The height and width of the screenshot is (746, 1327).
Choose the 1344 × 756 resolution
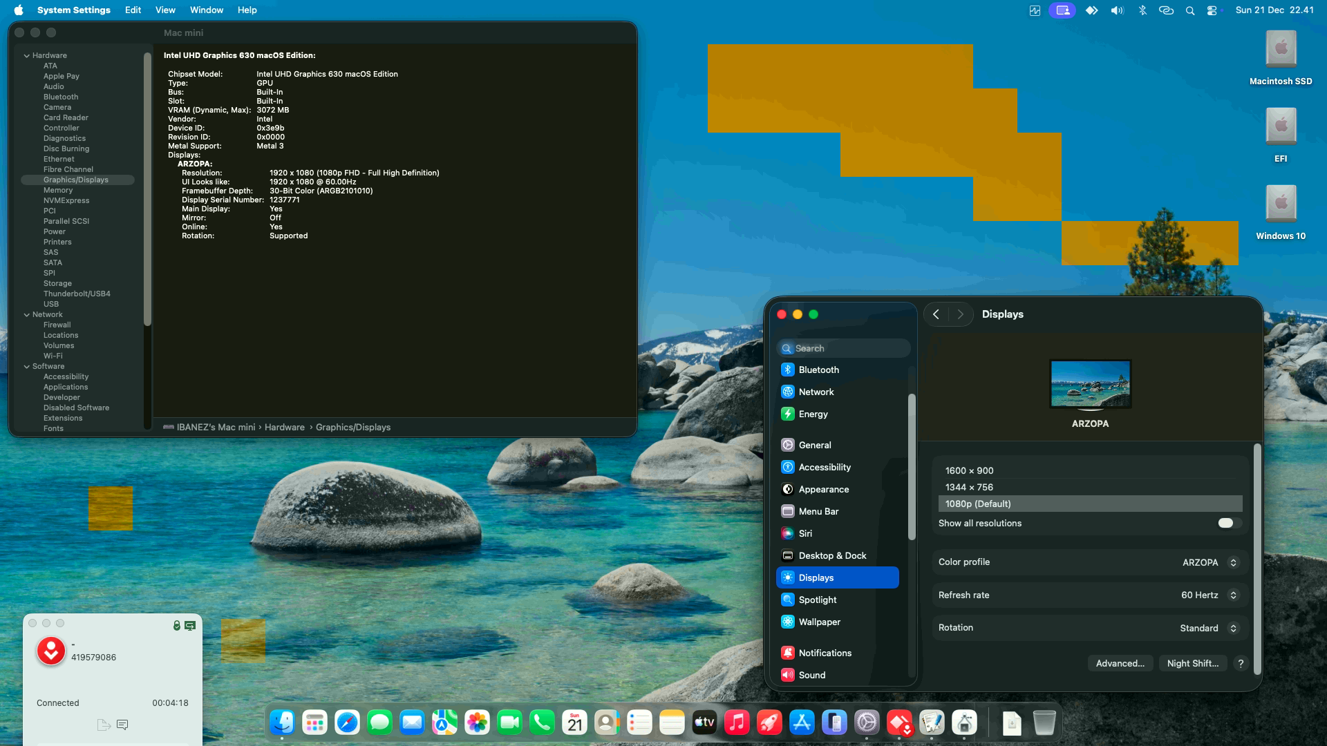coord(1090,487)
